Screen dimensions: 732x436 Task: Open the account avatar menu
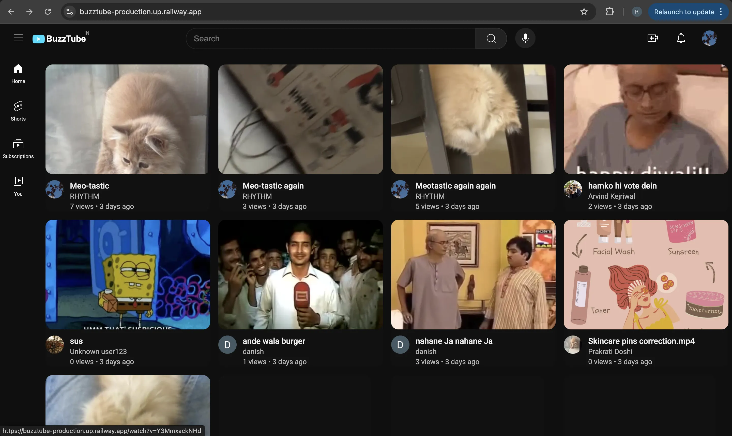[x=709, y=38]
